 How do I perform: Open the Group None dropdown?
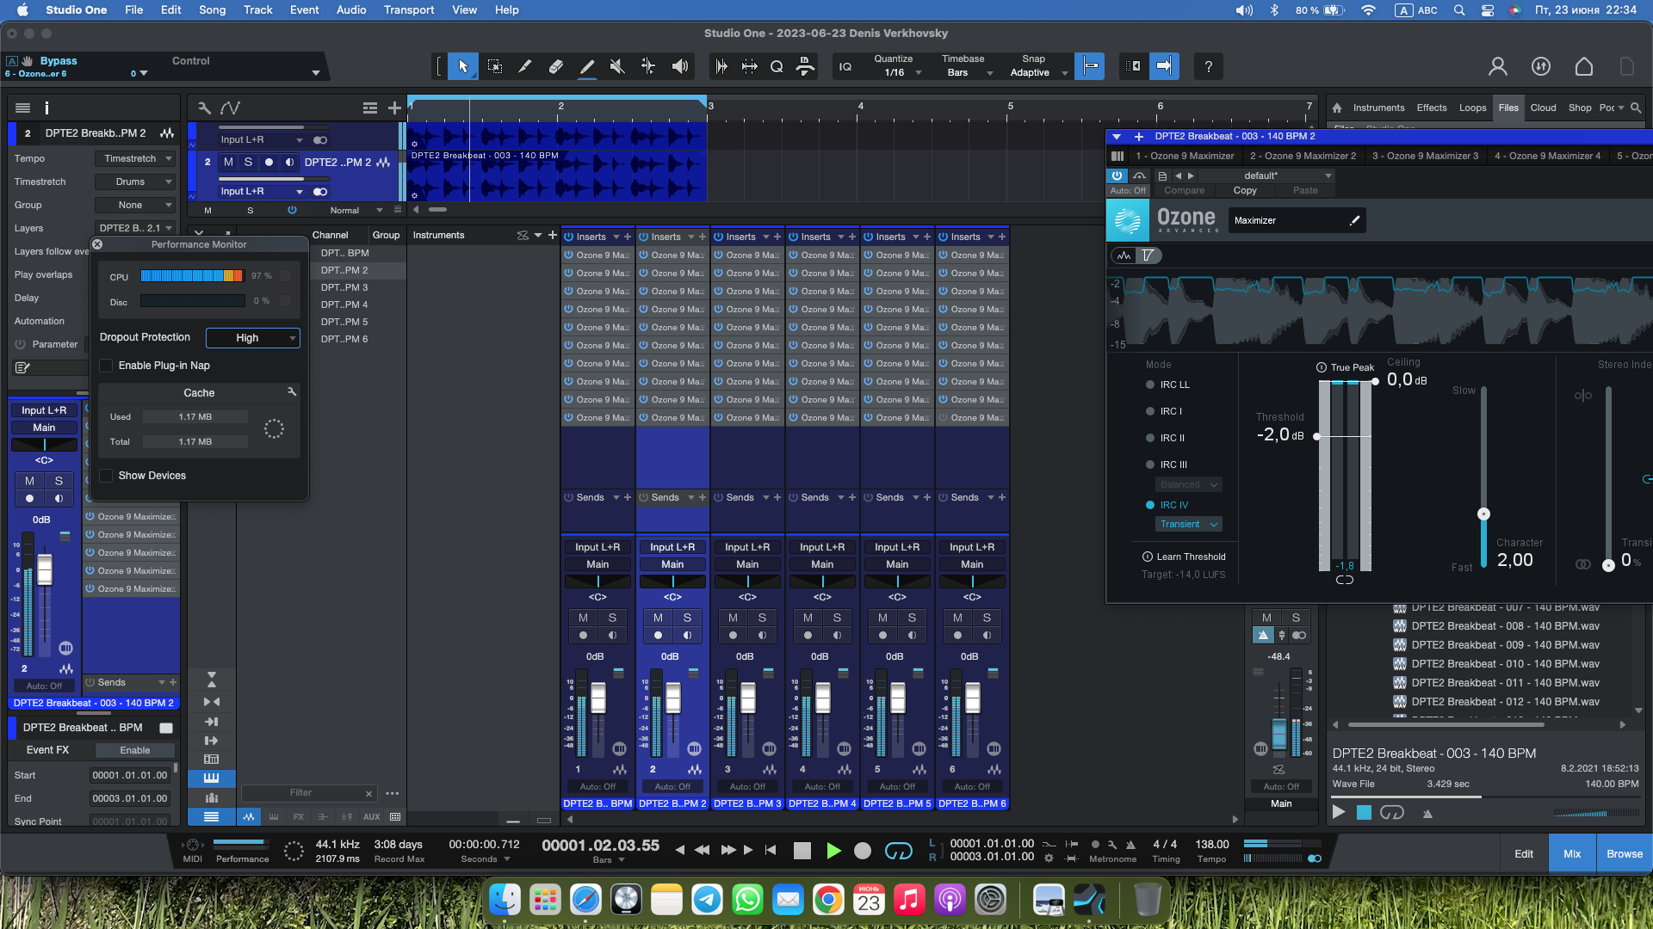tap(134, 205)
